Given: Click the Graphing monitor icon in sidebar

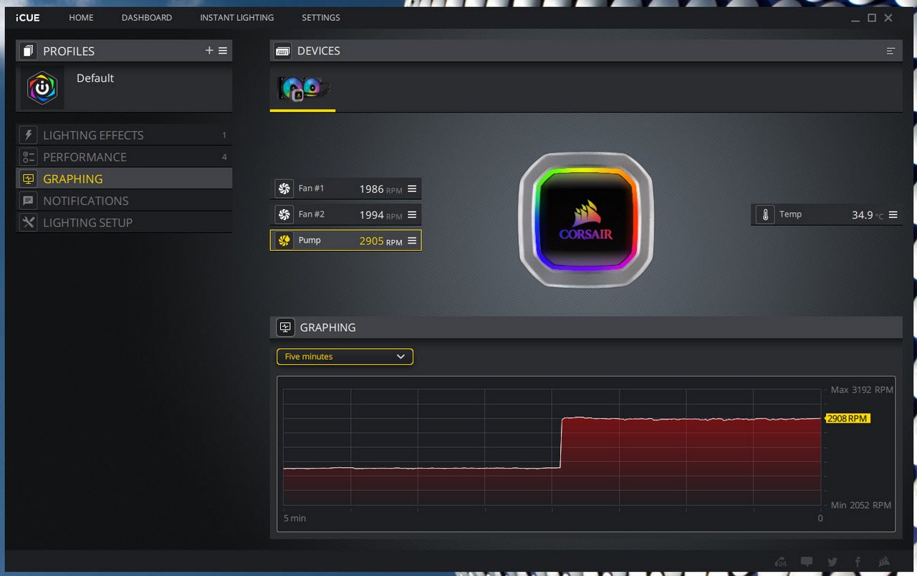Looking at the screenshot, I should (x=28, y=178).
